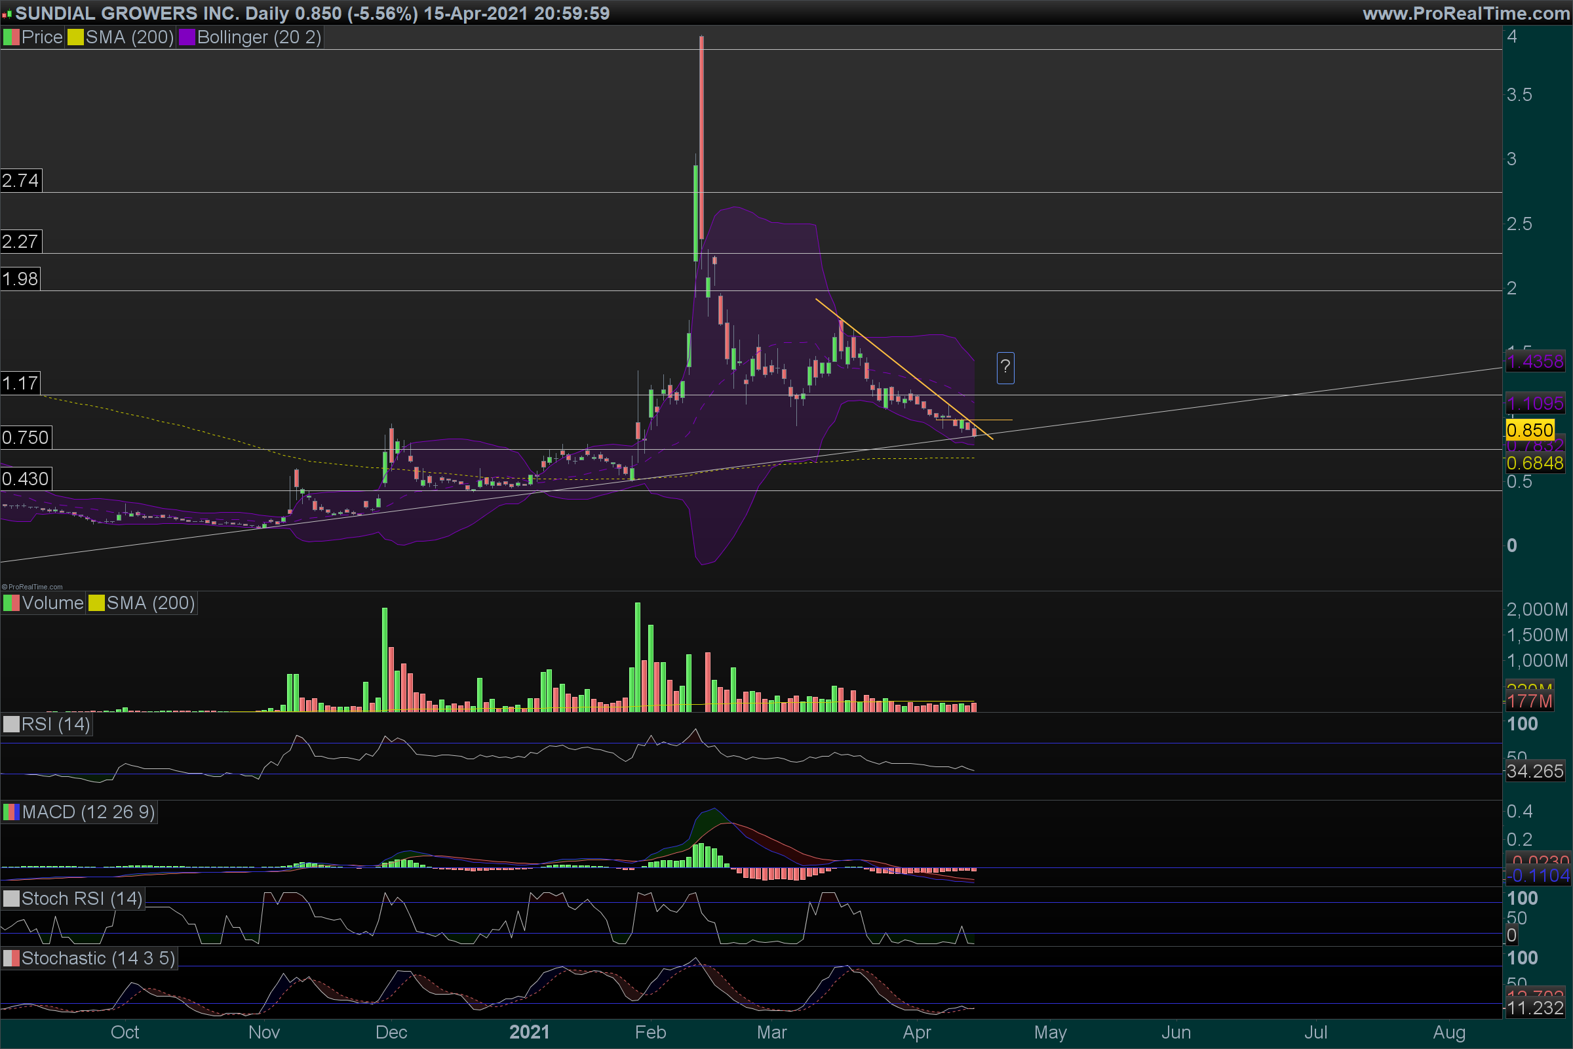
Task: Click the candlestick icon beside SUNDIAL GROWERS title
Action: pyautogui.click(x=7, y=13)
